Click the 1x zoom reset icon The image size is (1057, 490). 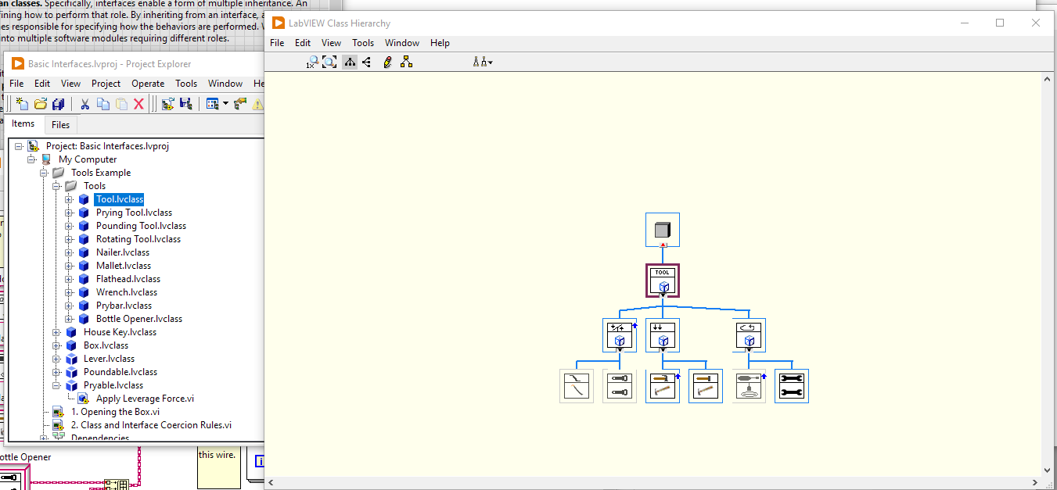click(x=311, y=62)
